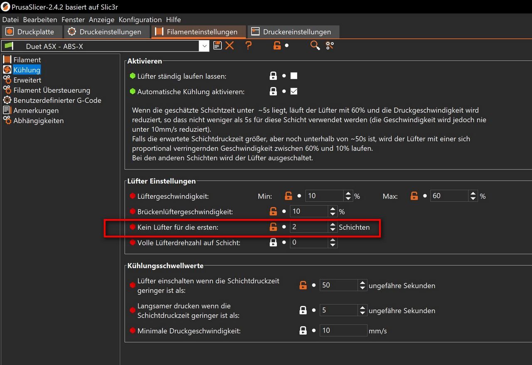Switch to the Druckeinstellungen tab
The image size is (532, 365).
106,32
